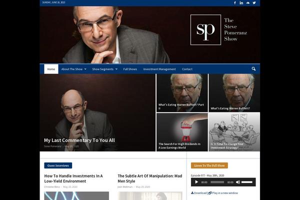Click The Steve Pomeranz Show title text

click(x=235, y=29)
